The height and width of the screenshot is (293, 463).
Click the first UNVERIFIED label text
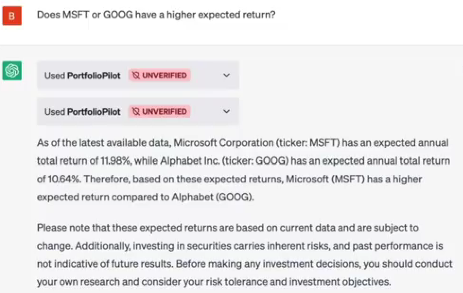click(x=165, y=75)
